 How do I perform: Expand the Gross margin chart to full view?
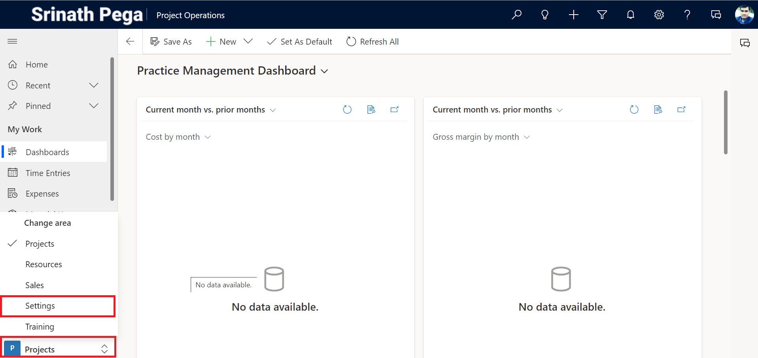click(x=681, y=110)
